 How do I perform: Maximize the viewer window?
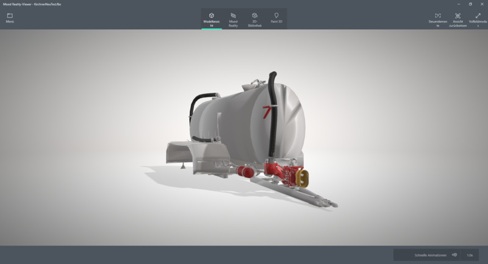(470, 4)
